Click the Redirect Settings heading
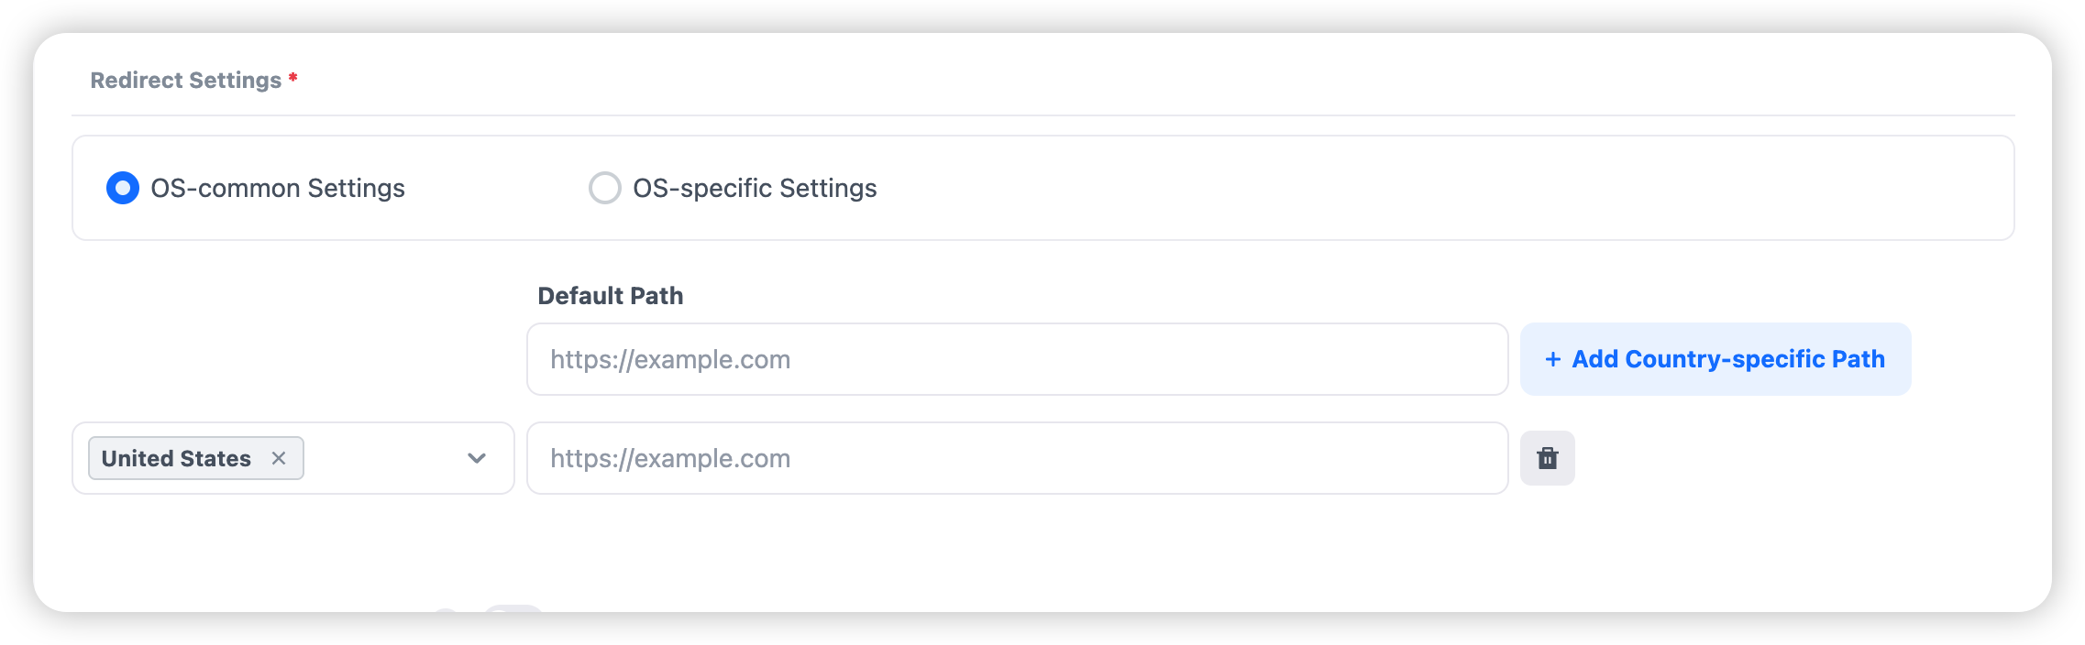This screenshot has height=645, width=2085. click(186, 81)
